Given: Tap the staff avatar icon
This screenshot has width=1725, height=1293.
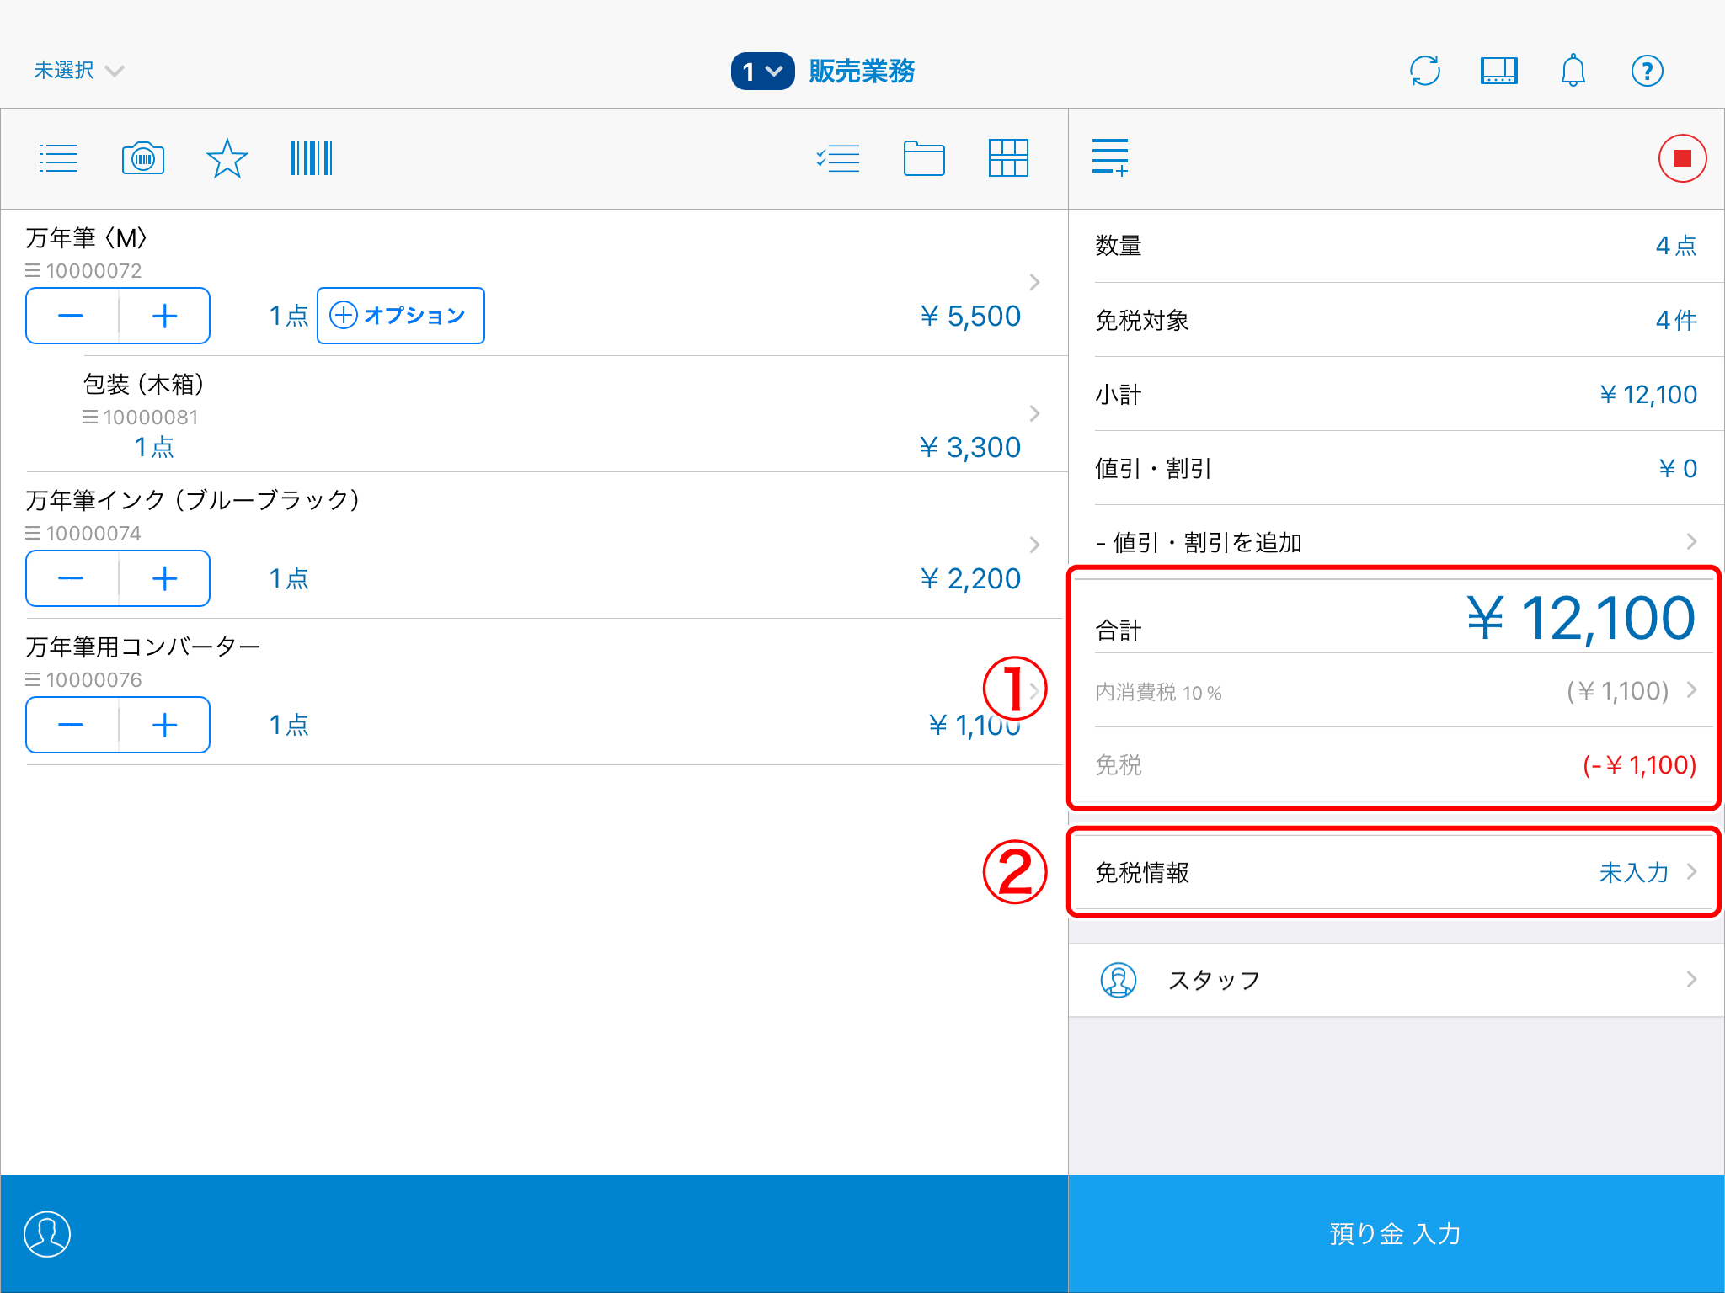Looking at the screenshot, I should pyautogui.click(x=1119, y=980).
